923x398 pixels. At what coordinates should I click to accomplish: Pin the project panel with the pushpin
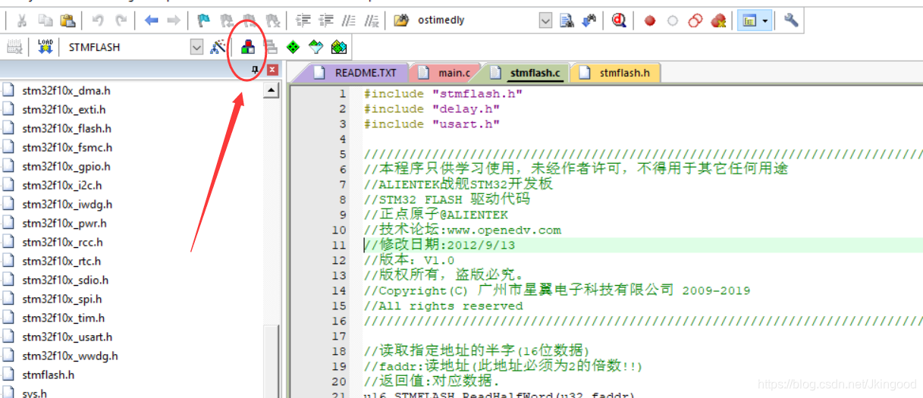pos(256,70)
